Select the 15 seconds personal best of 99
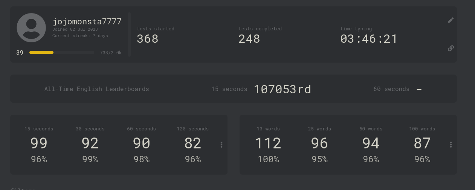Screen dimensions: 475x190 coord(39,144)
